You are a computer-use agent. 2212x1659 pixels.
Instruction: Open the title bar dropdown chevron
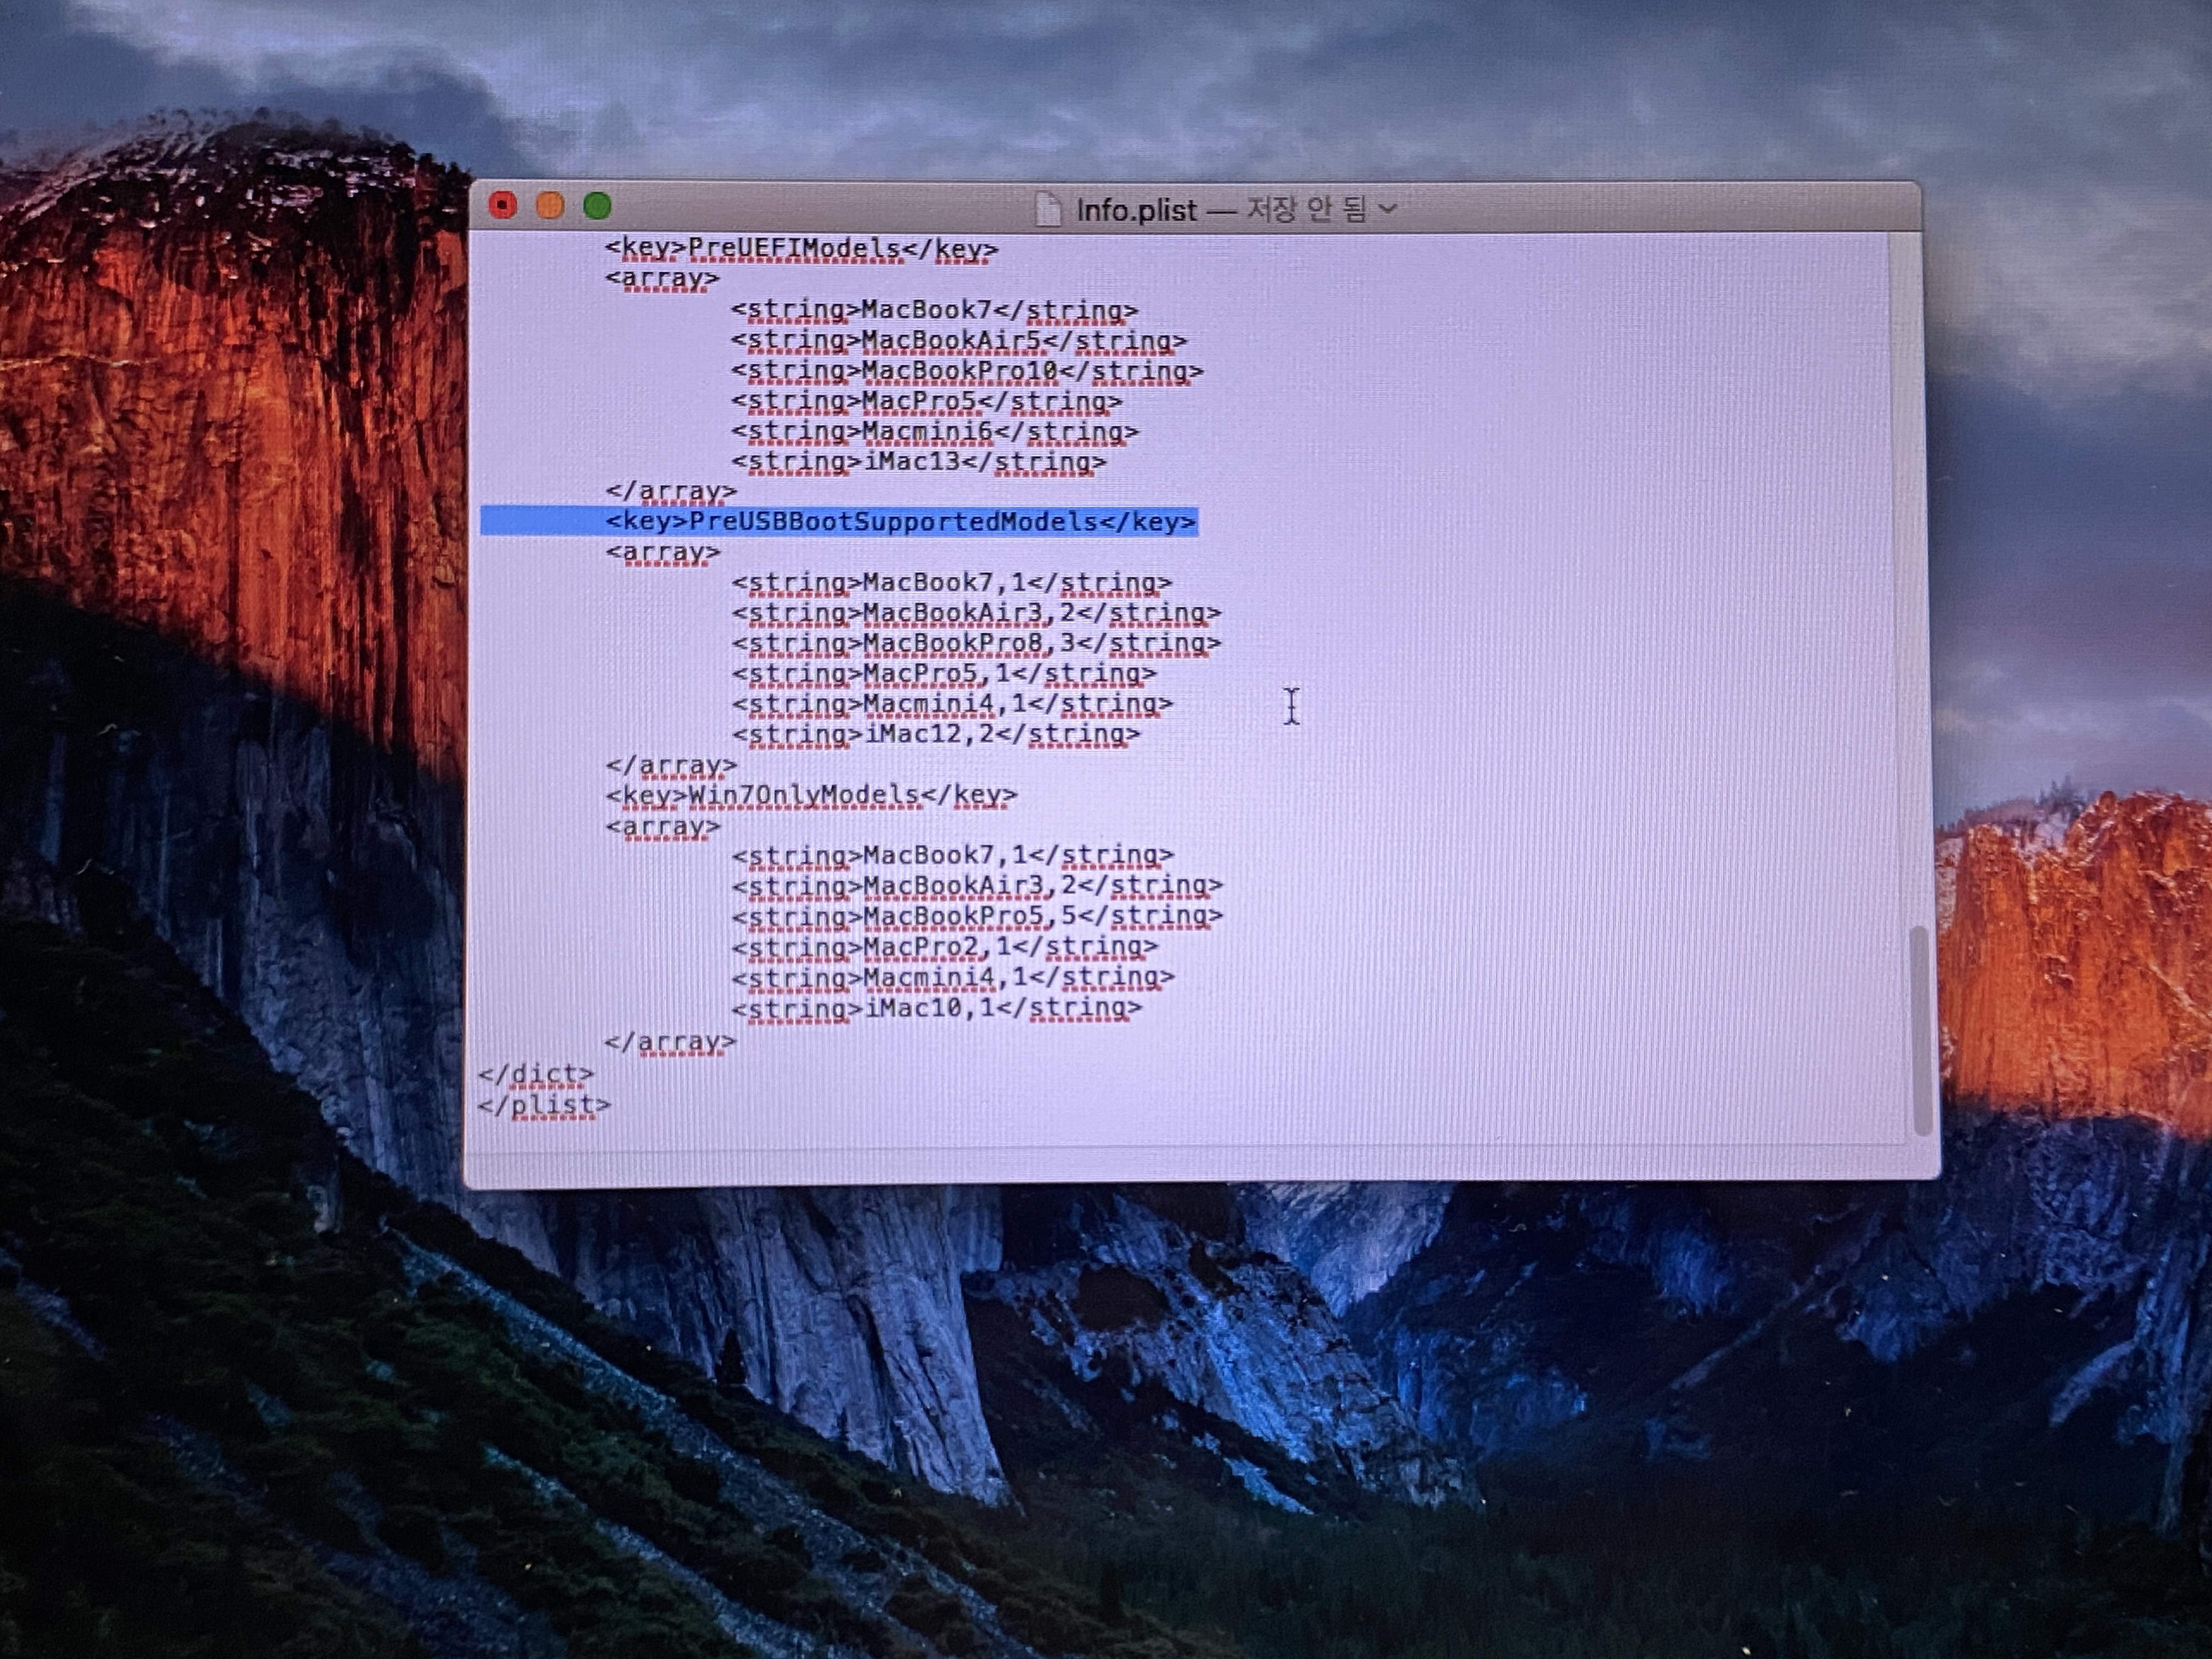point(1387,209)
